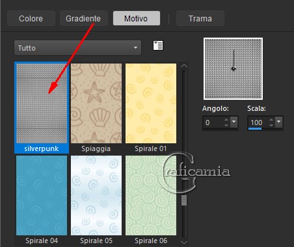Decrease the Scala value with down arrow

point(271,125)
